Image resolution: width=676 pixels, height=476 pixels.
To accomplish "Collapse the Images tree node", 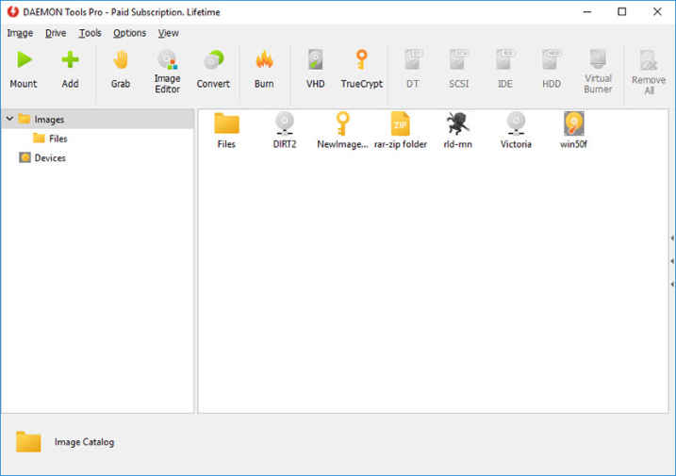I will (x=9, y=120).
